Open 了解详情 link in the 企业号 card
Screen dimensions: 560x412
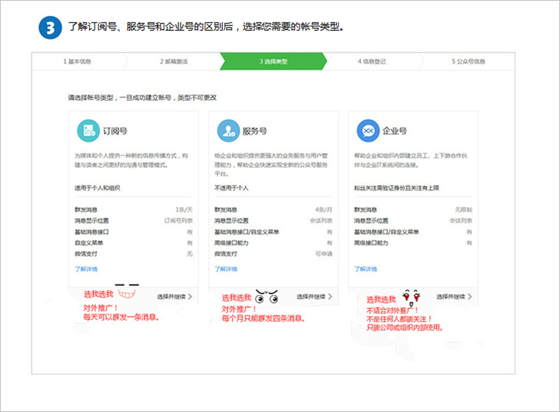pos(366,269)
